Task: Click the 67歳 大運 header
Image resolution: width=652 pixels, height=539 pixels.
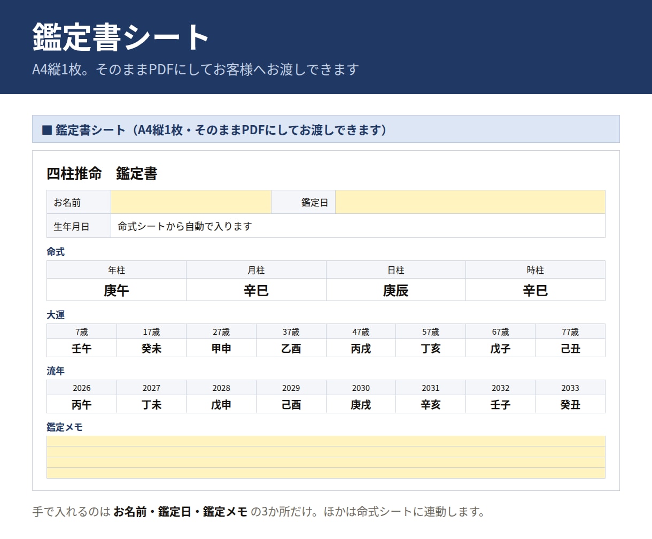Action: [501, 332]
